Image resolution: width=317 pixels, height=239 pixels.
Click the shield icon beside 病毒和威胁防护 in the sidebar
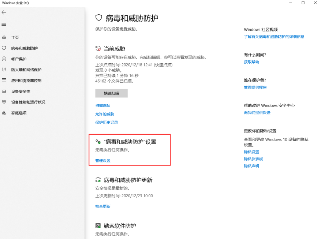tap(4, 48)
